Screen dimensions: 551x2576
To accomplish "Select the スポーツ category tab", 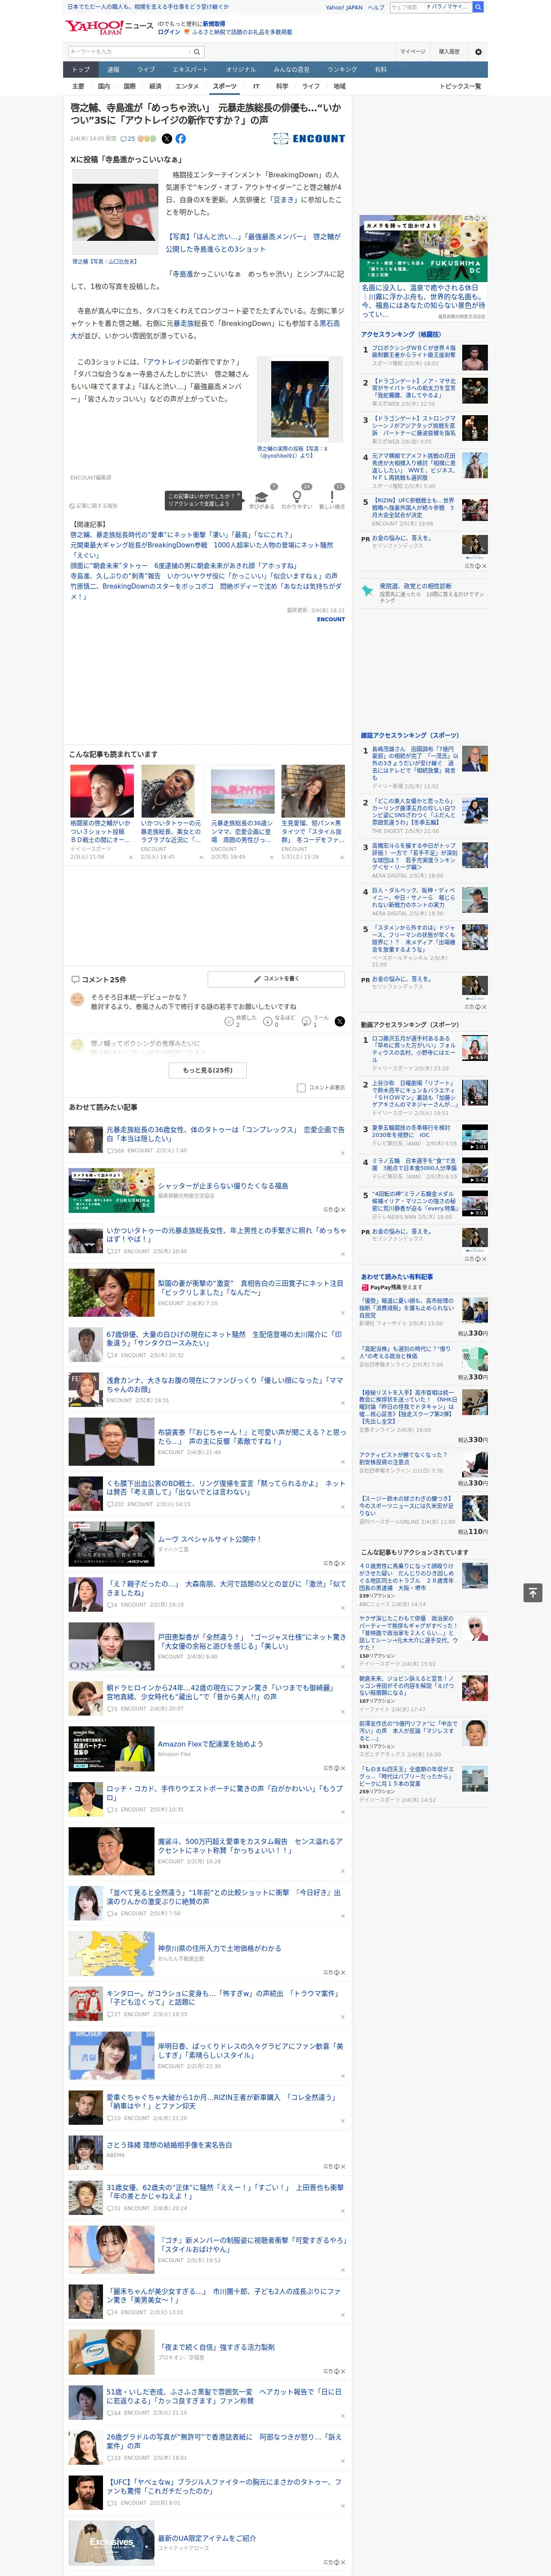I will tap(225, 86).
